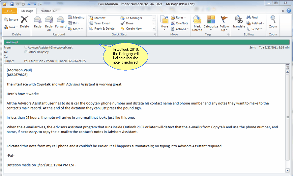Run the To Manager quick step
This screenshot has height=176, width=293.
(x=132, y=18)
